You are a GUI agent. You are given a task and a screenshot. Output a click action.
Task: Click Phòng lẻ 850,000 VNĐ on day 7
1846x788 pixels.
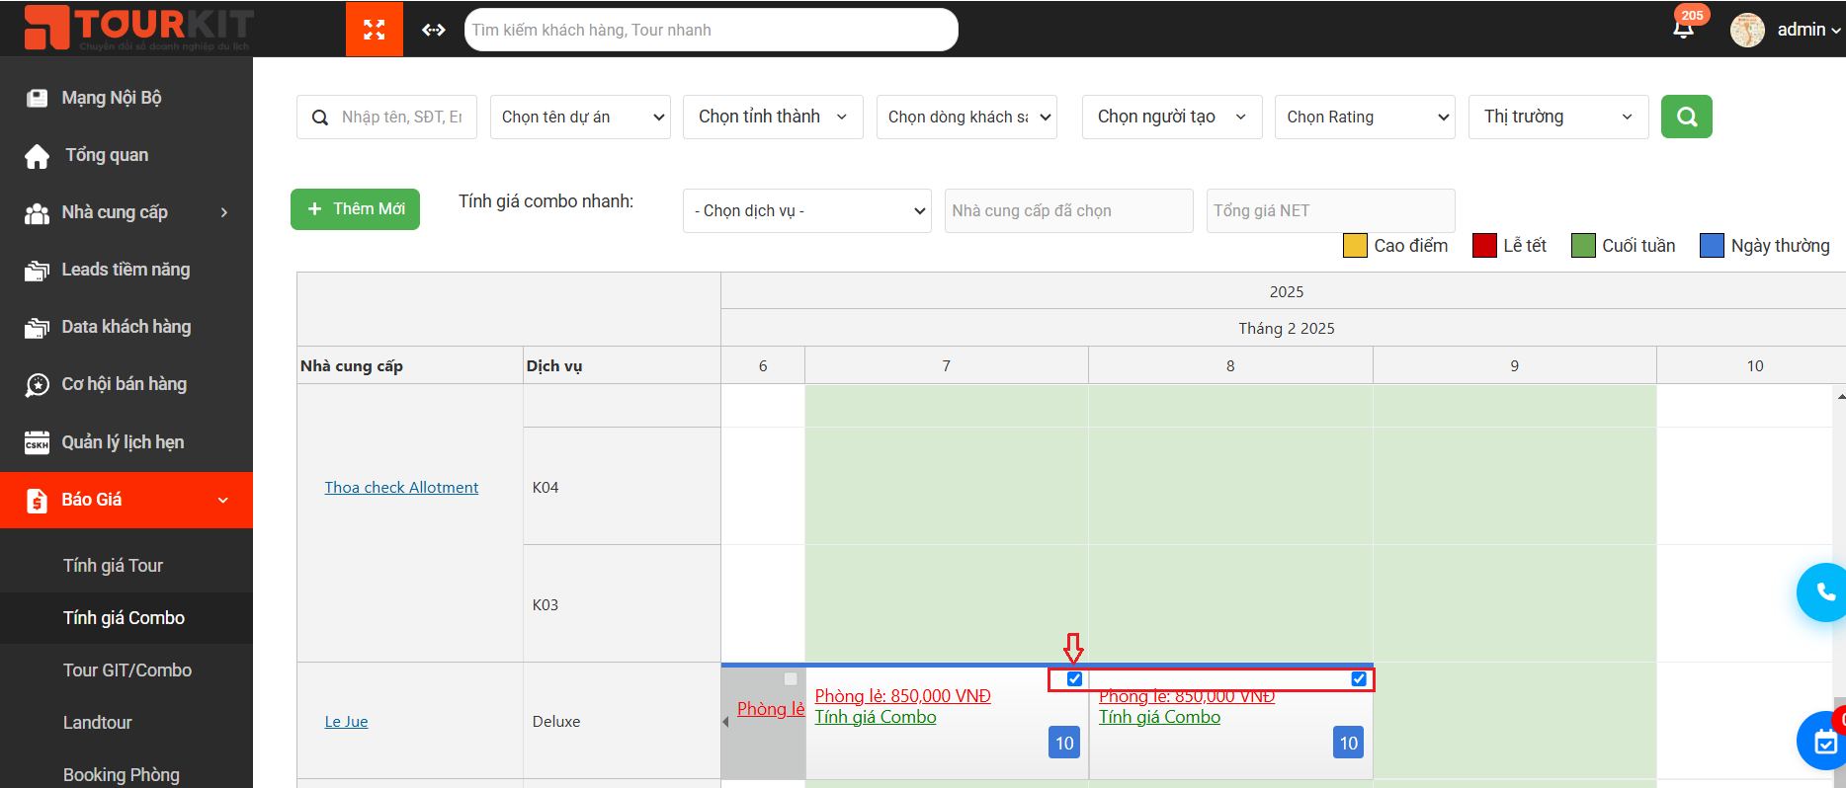click(x=902, y=696)
